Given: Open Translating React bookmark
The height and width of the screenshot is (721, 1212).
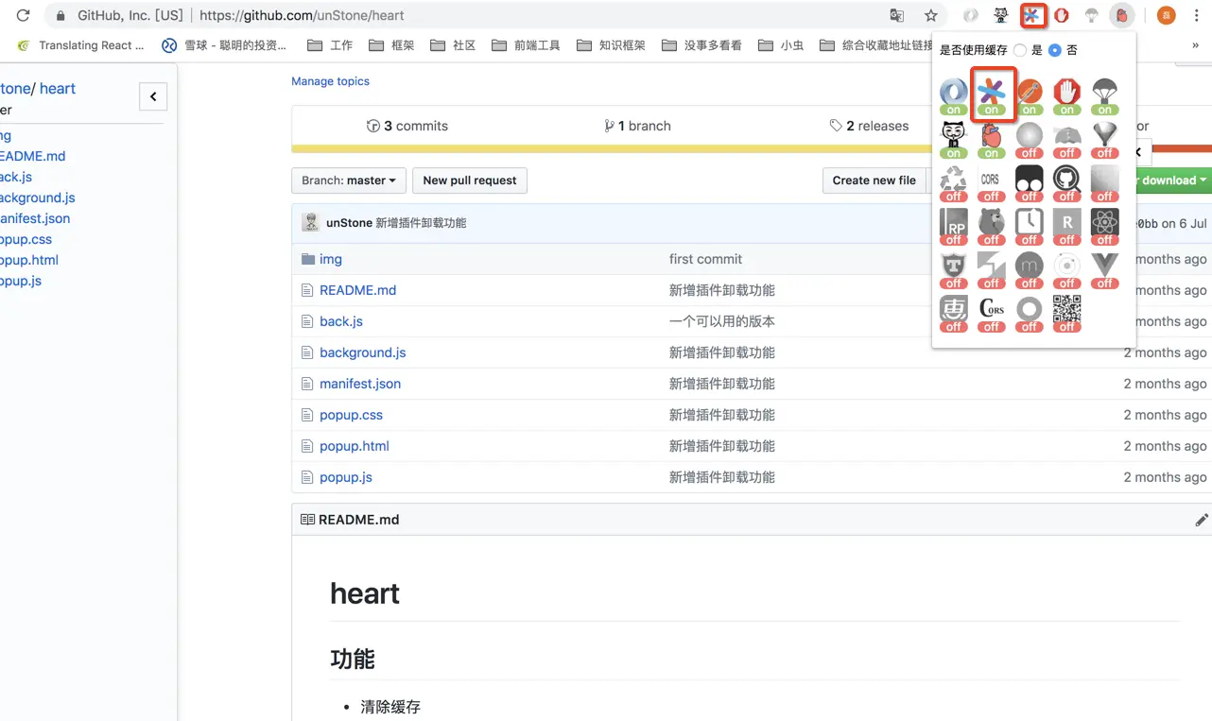Looking at the screenshot, I should [80, 45].
